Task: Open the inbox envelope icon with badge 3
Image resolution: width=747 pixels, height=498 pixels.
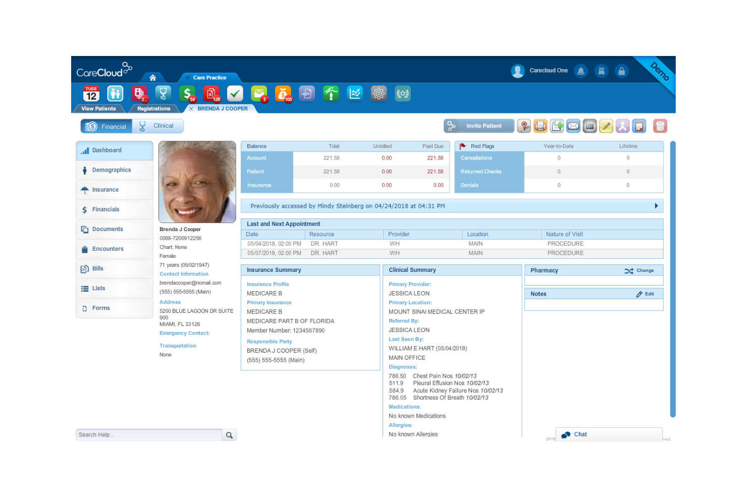Action: point(259,94)
